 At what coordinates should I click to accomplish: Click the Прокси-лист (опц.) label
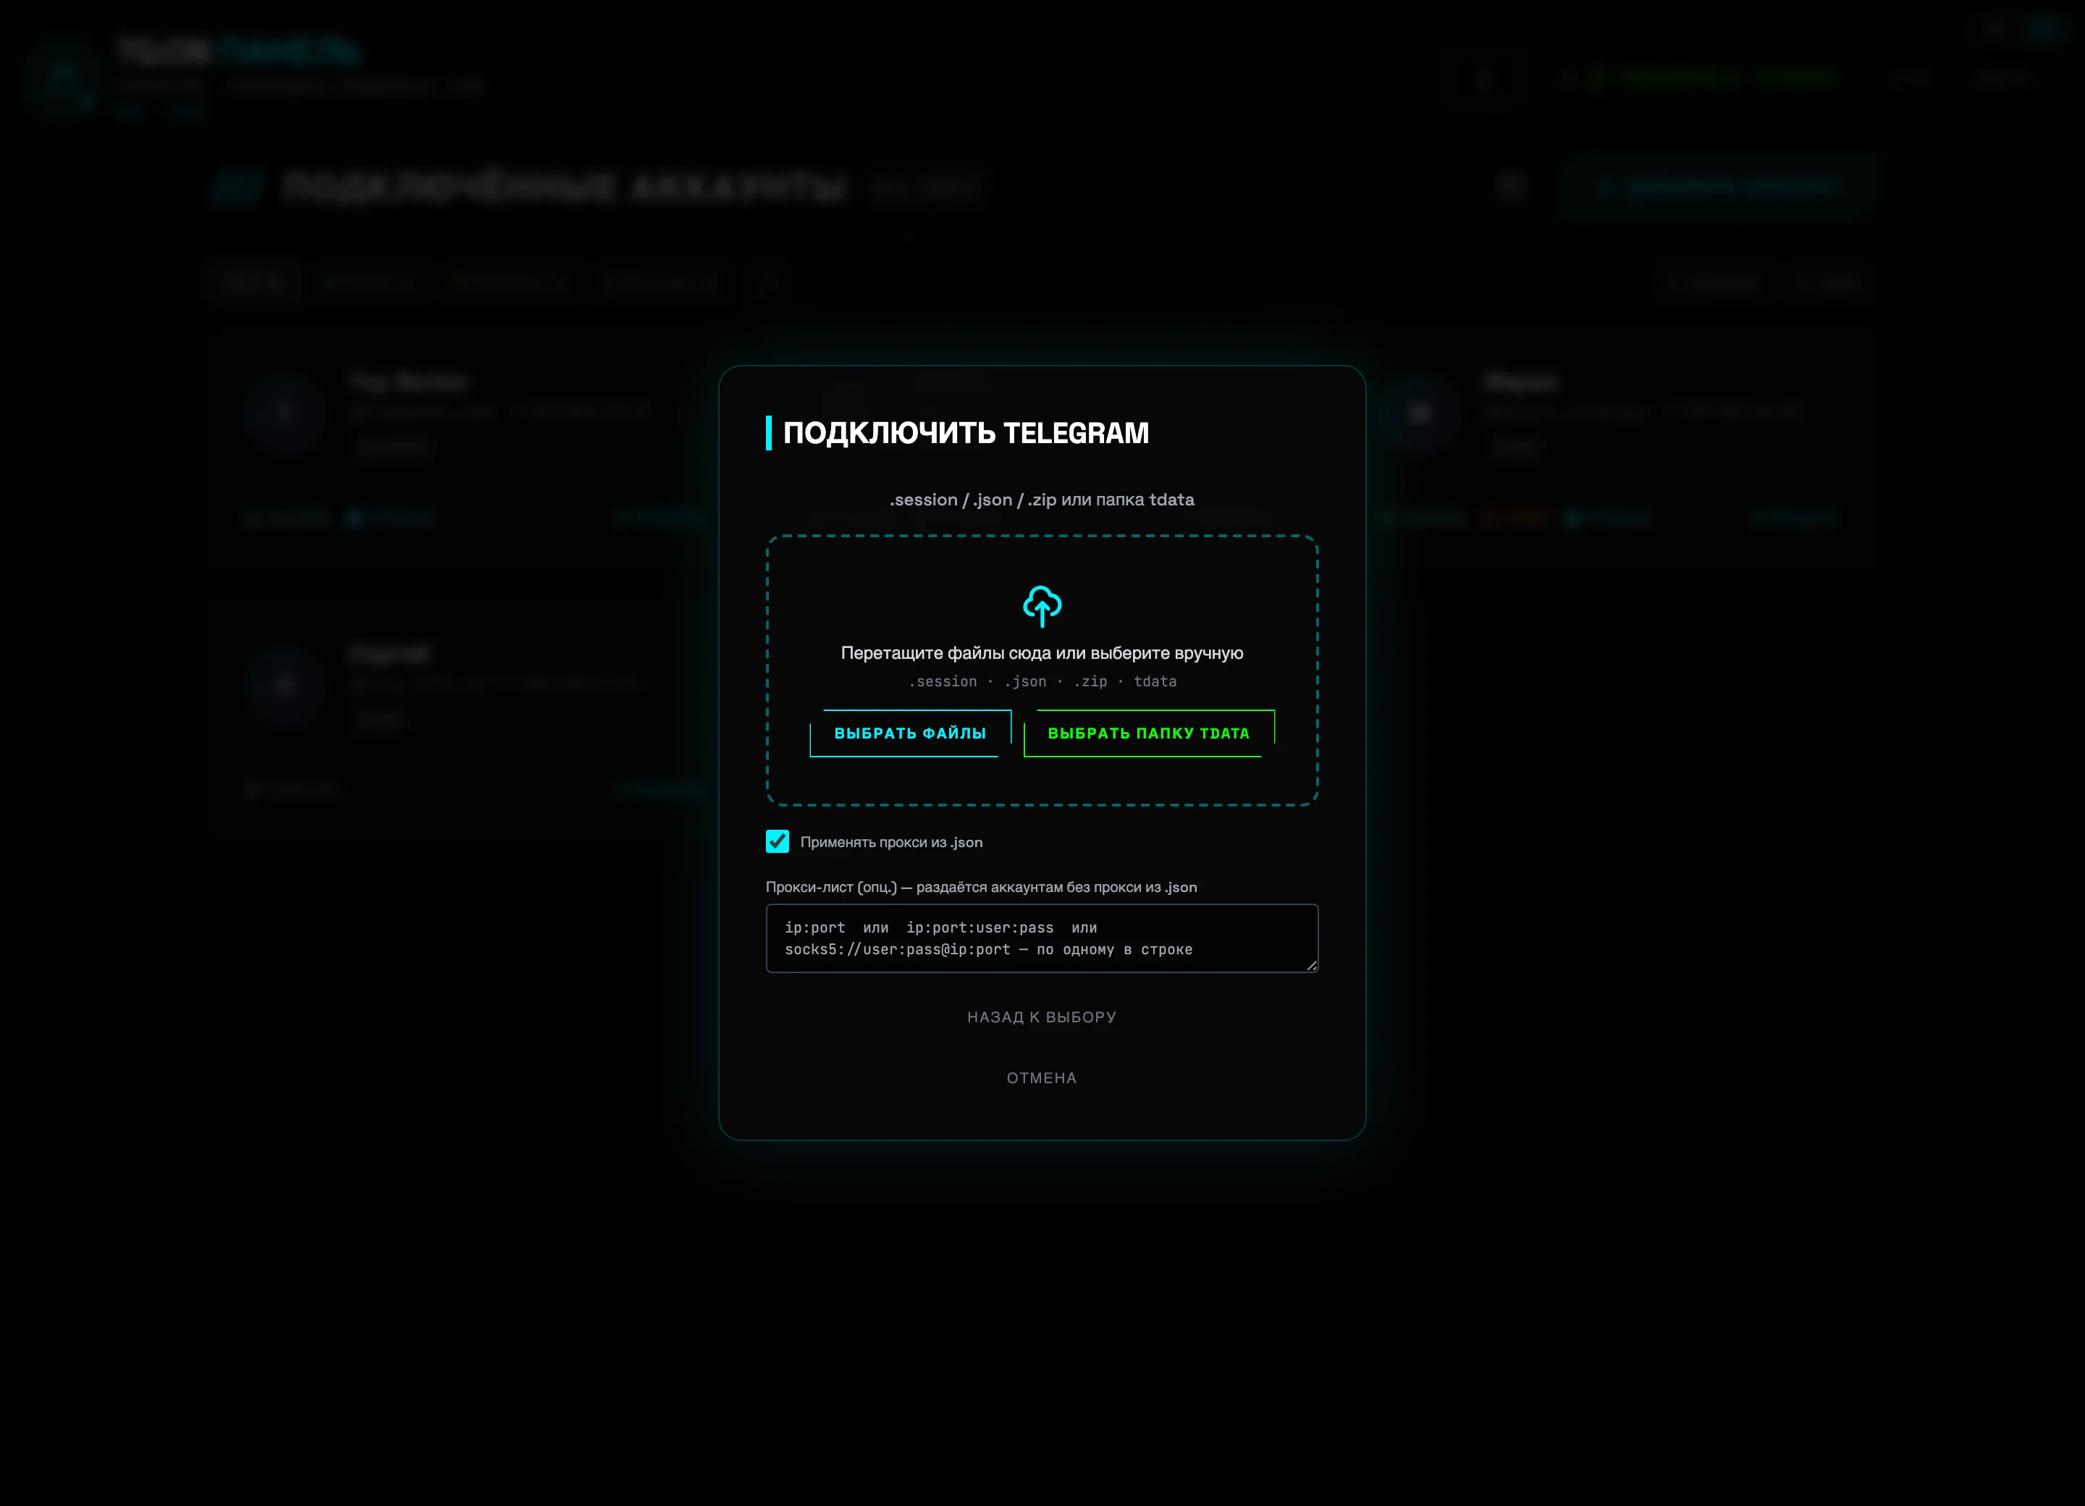tap(981, 887)
